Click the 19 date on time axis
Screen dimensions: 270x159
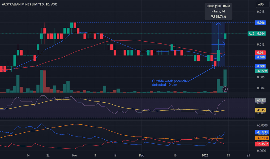[x=115, y=156]
